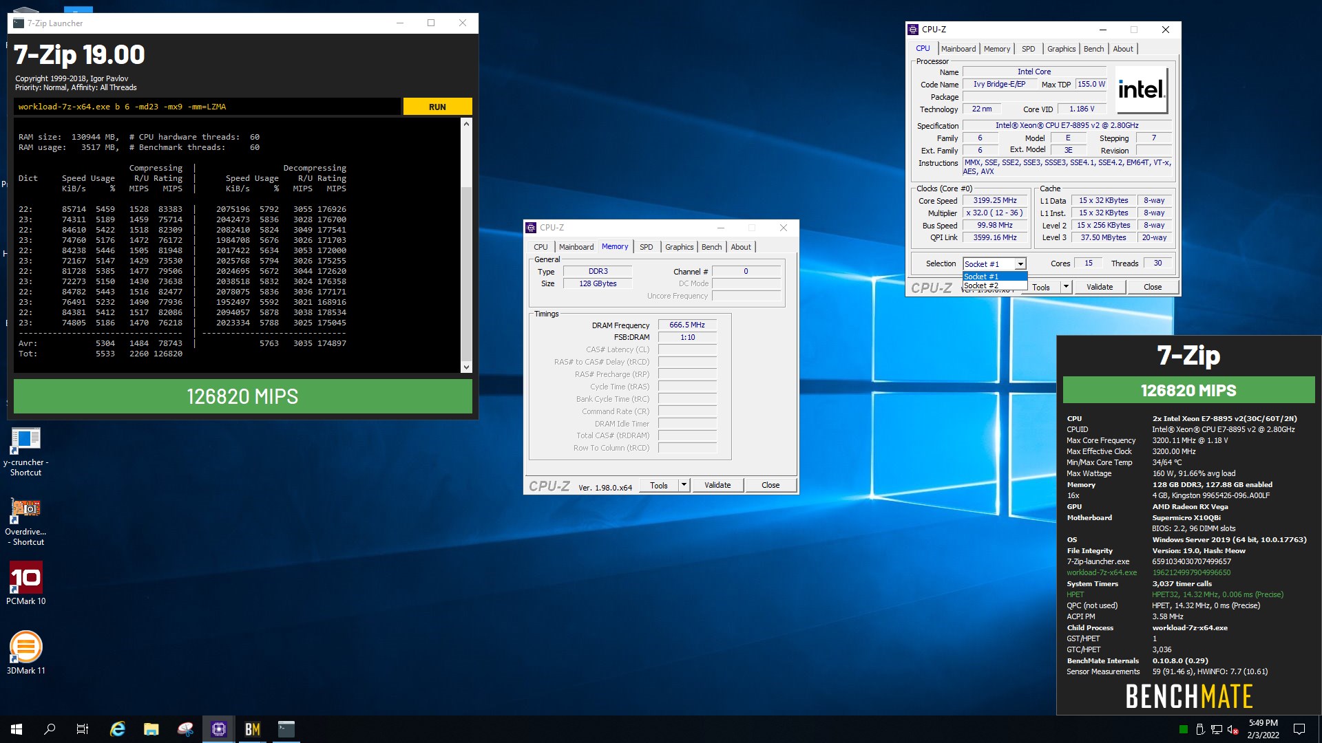Screen dimensions: 1322x743
Task: Open the USB safely remove tray icon
Action: click(x=1200, y=729)
